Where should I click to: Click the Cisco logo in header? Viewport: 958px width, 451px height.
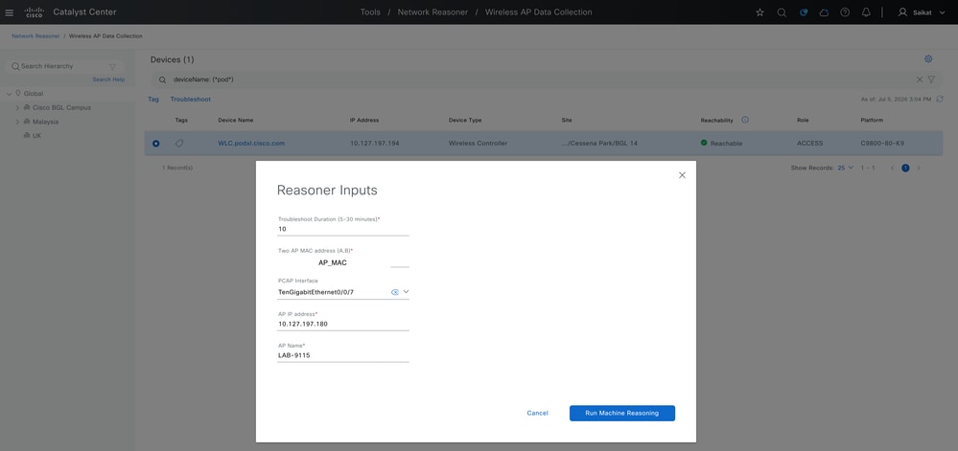tap(34, 12)
